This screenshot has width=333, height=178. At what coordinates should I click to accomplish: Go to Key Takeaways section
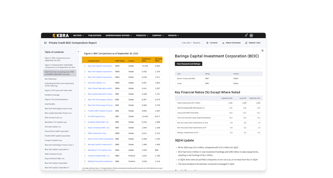pyautogui.click(x=50, y=79)
